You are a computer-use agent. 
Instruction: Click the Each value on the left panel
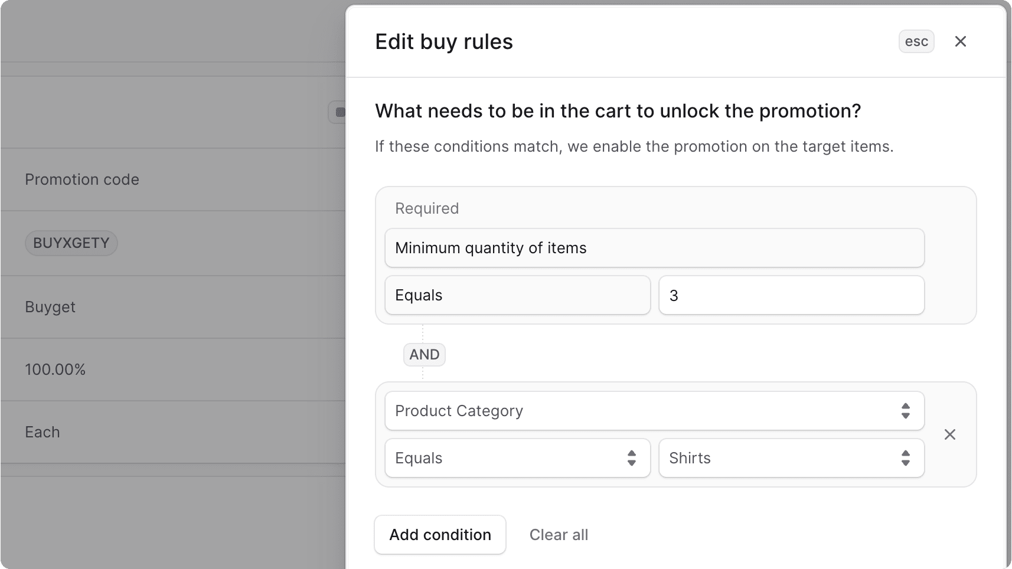point(43,431)
